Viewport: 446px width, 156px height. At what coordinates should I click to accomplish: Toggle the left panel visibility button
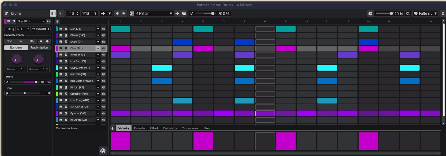pyautogui.click(x=53, y=13)
